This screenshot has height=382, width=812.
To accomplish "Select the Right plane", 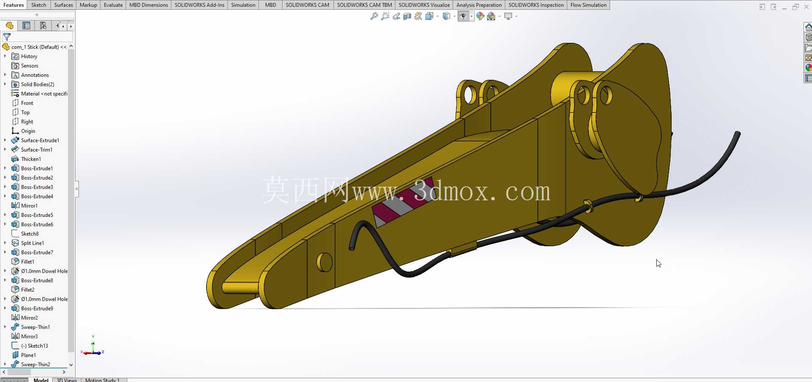I will click(x=22, y=122).
